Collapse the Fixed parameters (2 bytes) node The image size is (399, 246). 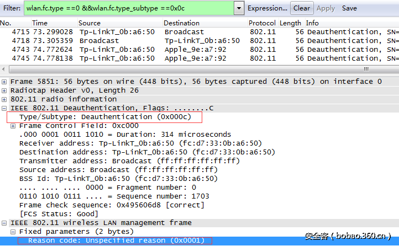tap(13, 232)
